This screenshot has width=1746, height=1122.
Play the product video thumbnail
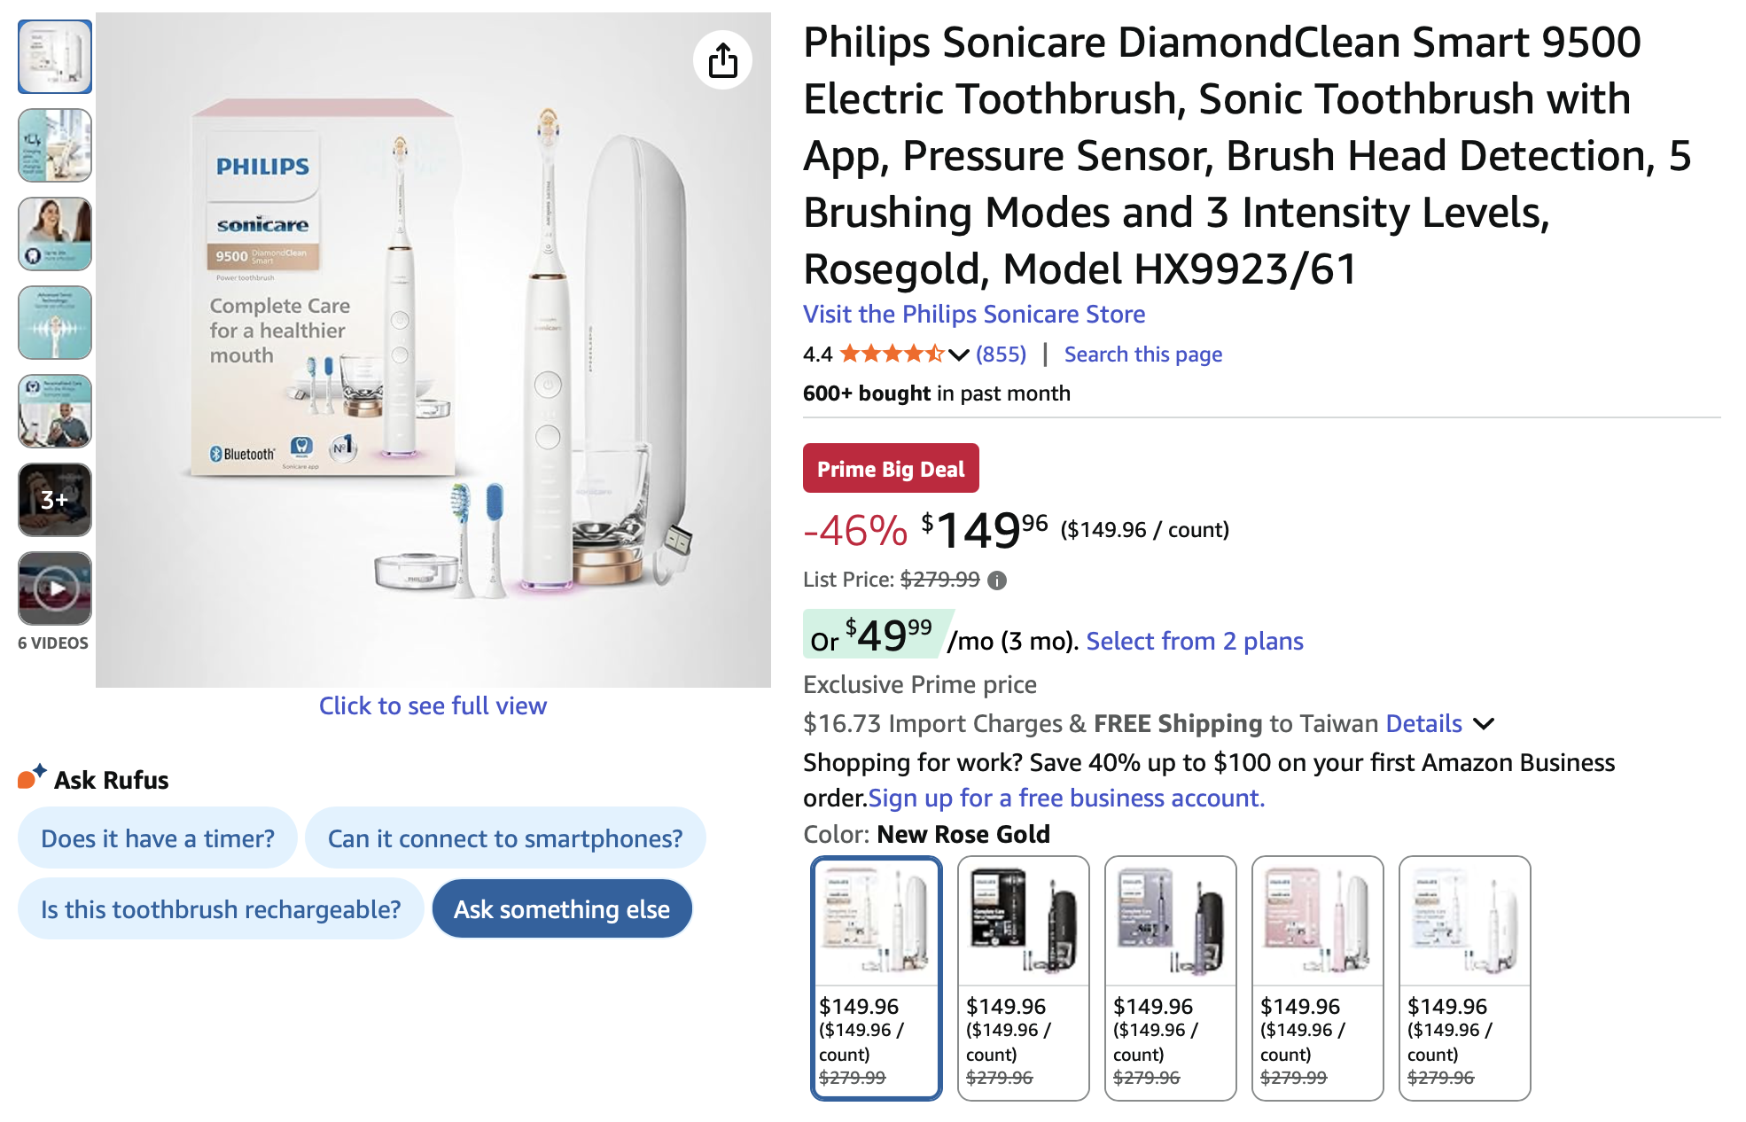55,588
